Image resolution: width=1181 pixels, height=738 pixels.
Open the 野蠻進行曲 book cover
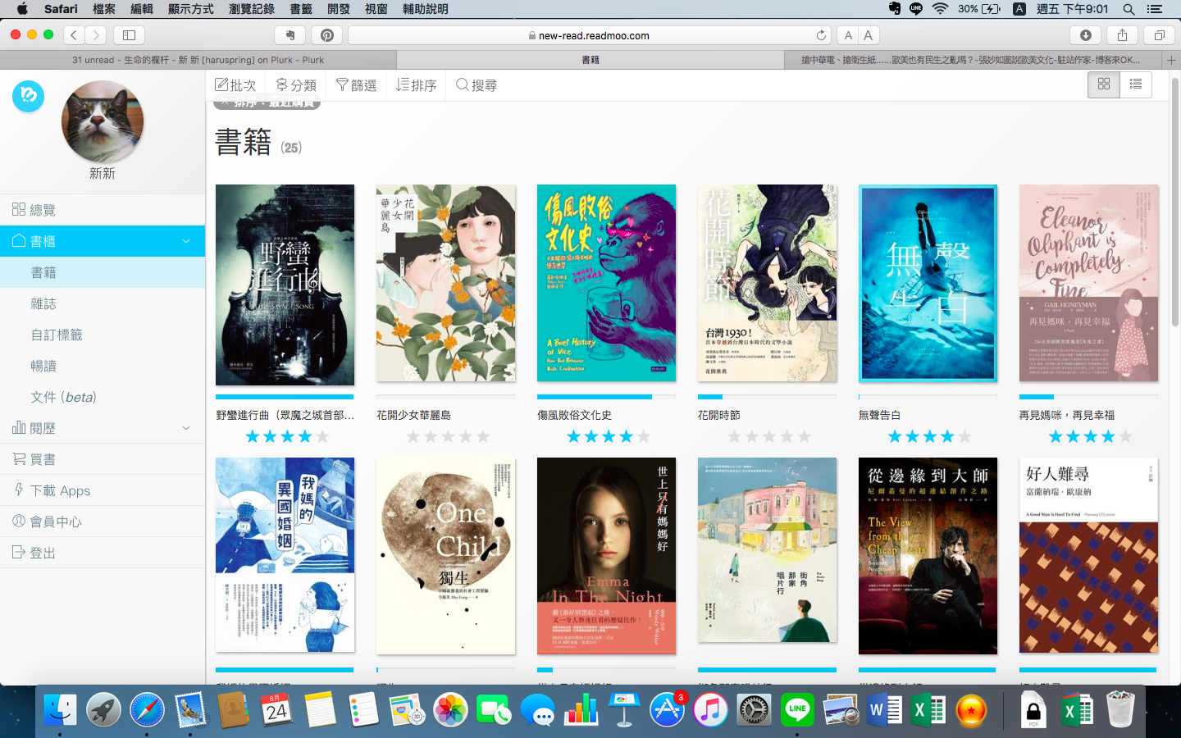pos(285,285)
